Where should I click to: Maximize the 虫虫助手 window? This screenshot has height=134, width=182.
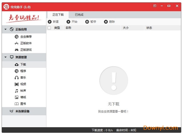click(x=169, y=6)
